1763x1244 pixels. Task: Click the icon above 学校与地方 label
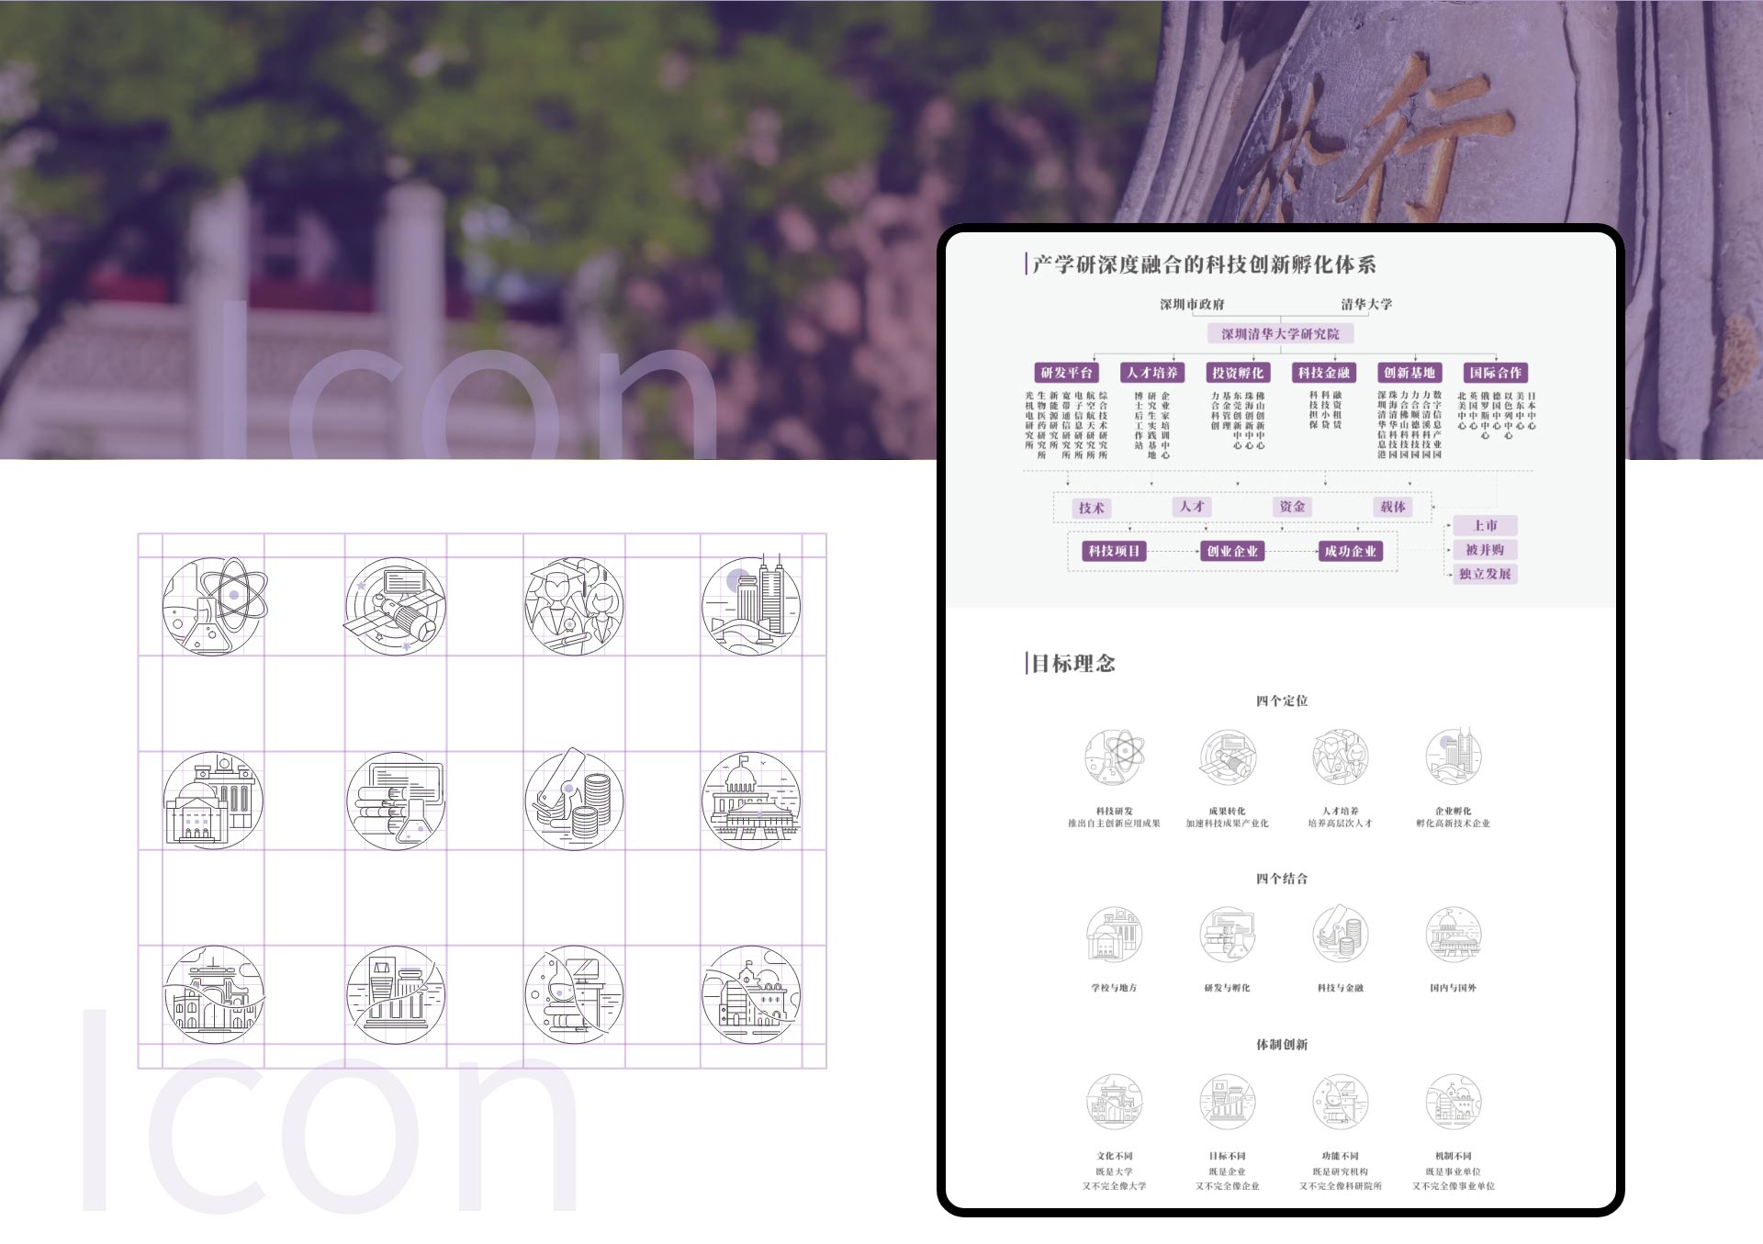(1114, 935)
